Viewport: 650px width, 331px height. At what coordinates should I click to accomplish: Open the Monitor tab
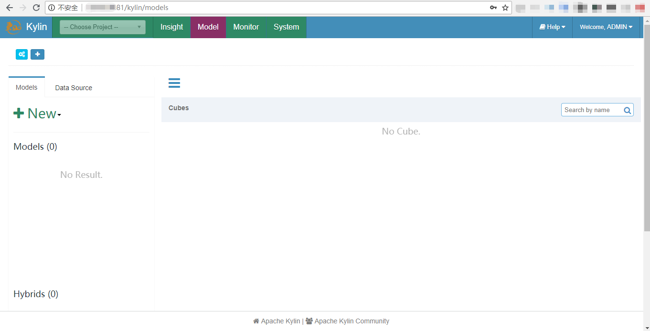[x=246, y=27]
